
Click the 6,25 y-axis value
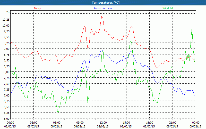[7, 113]
